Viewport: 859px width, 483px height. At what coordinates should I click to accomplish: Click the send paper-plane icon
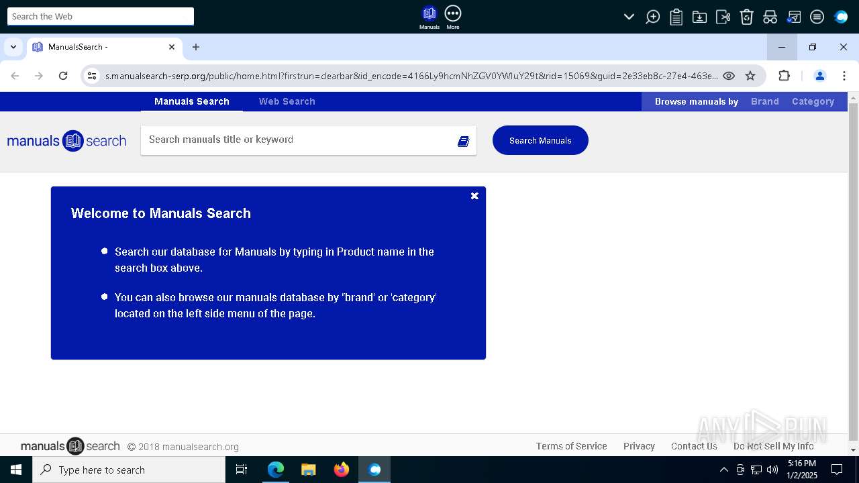tap(793, 17)
